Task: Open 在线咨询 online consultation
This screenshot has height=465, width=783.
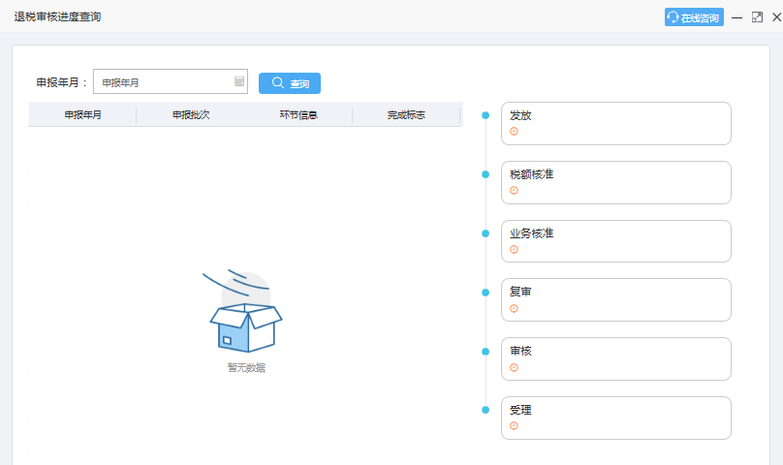Action: click(694, 17)
